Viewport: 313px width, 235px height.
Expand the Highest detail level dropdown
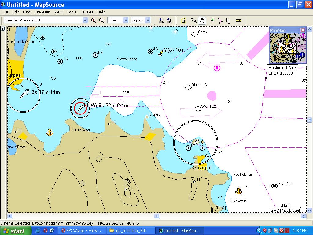[148, 20]
